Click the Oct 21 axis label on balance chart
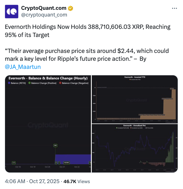Viewport: 183px width, 189px height. (x=62, y=167)
